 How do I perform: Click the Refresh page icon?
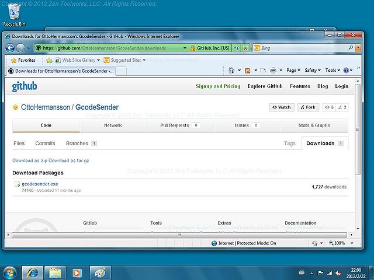(236, 48)
